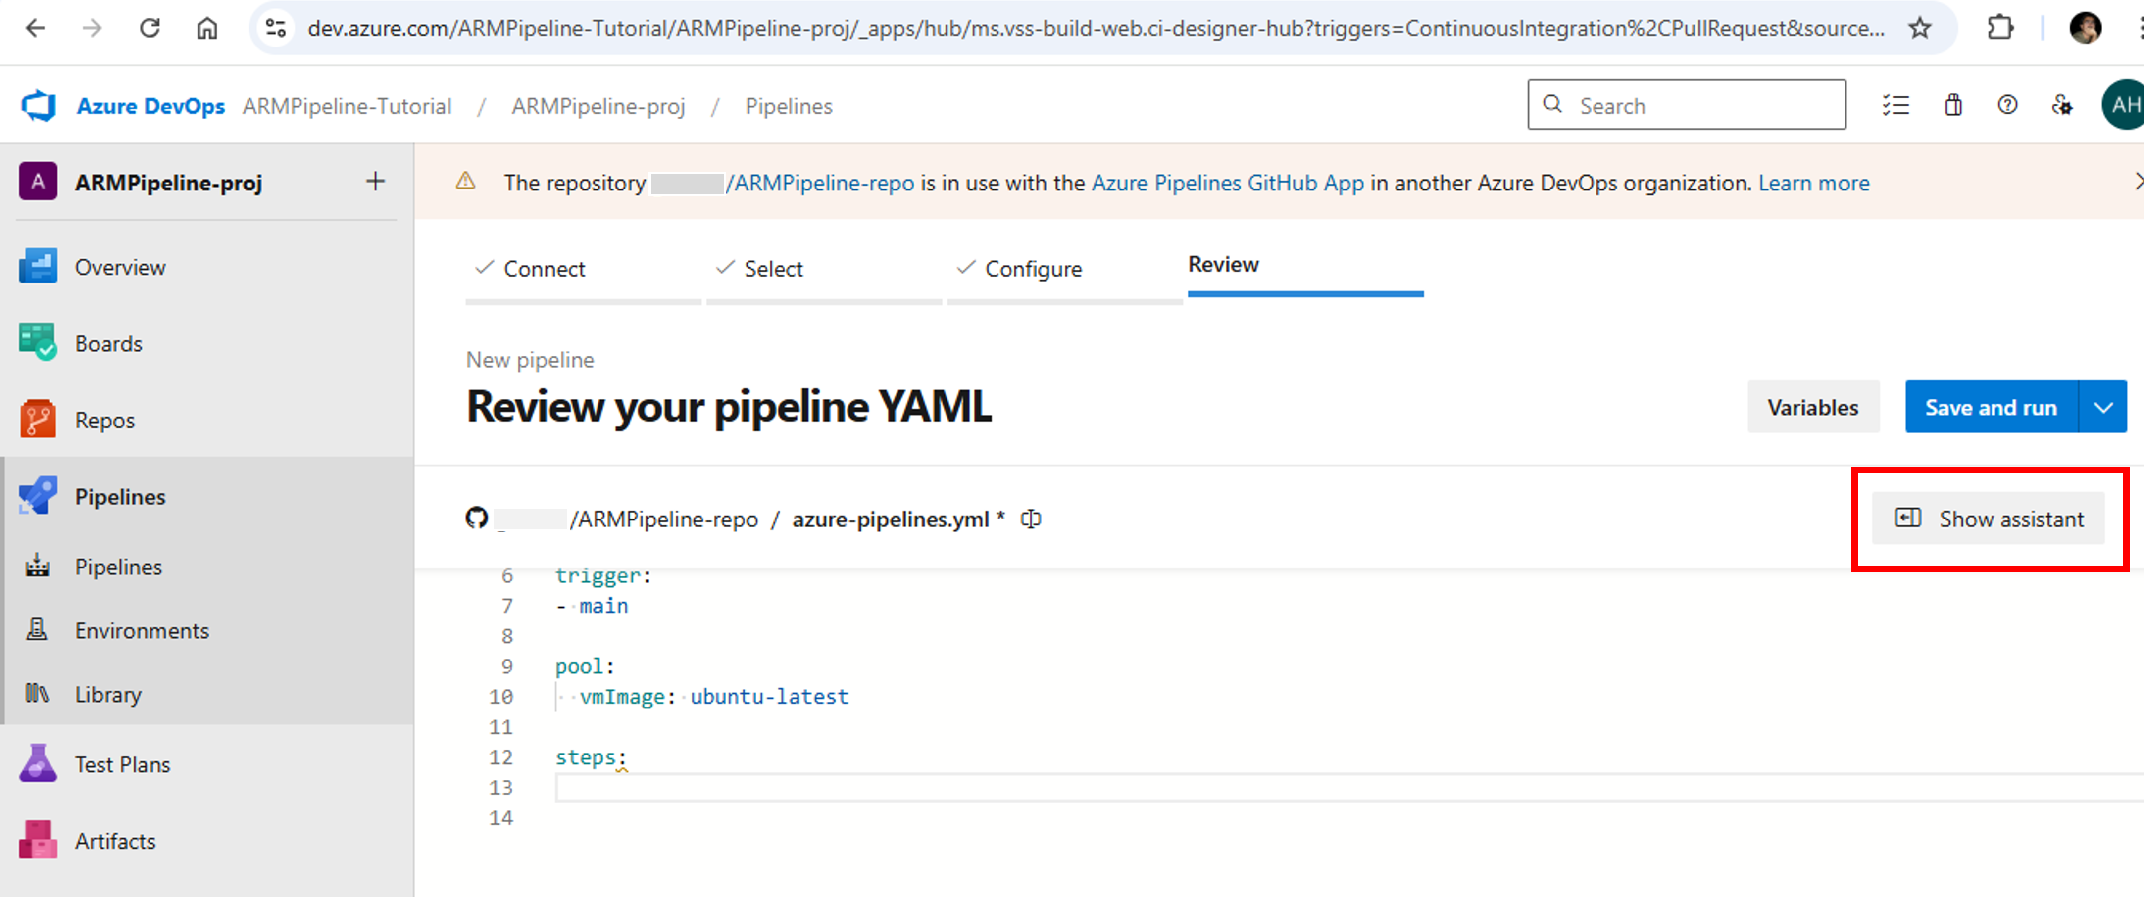Open Environments in the sidebar
Screen dimensions: 2144x897
142,630
